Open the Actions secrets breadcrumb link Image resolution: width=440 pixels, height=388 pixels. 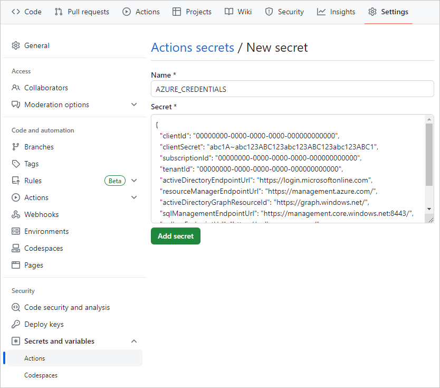(192, 48)
